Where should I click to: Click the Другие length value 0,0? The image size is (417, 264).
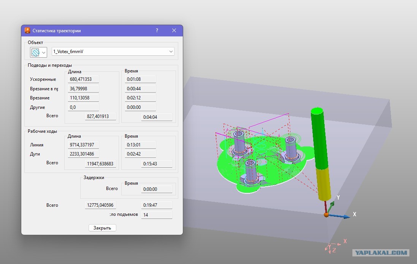[x=83, y=107]
